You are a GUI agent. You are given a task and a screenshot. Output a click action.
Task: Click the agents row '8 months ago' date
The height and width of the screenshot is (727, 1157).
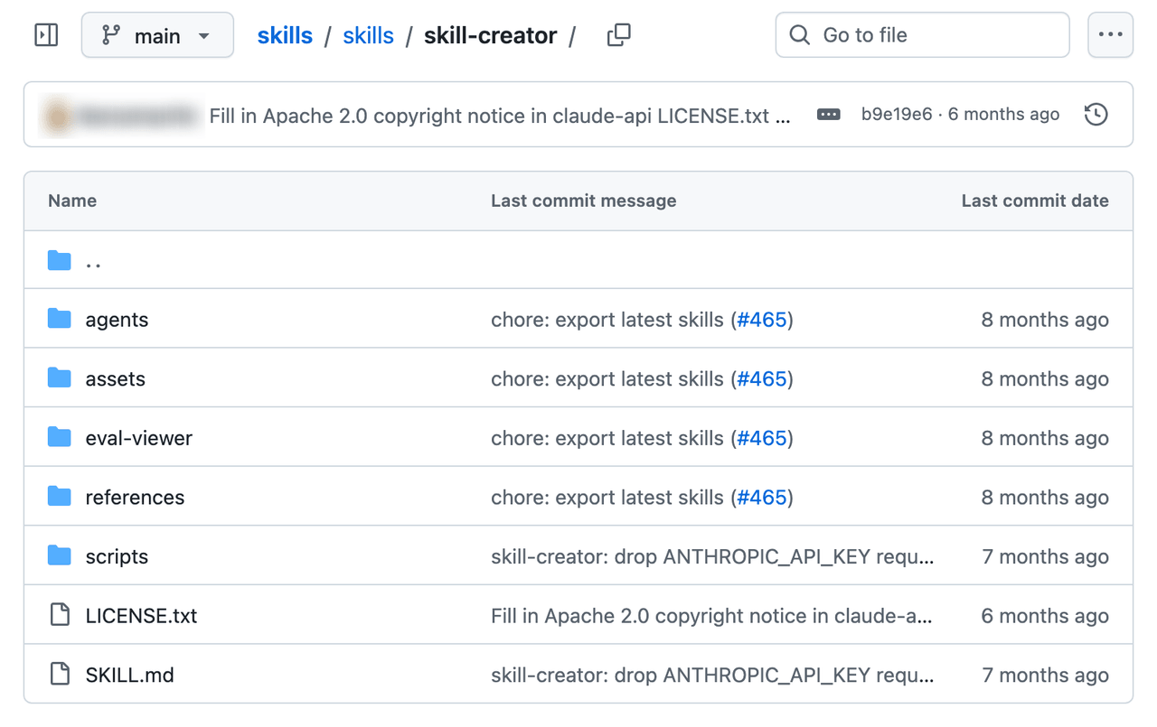pos(1045,320)
